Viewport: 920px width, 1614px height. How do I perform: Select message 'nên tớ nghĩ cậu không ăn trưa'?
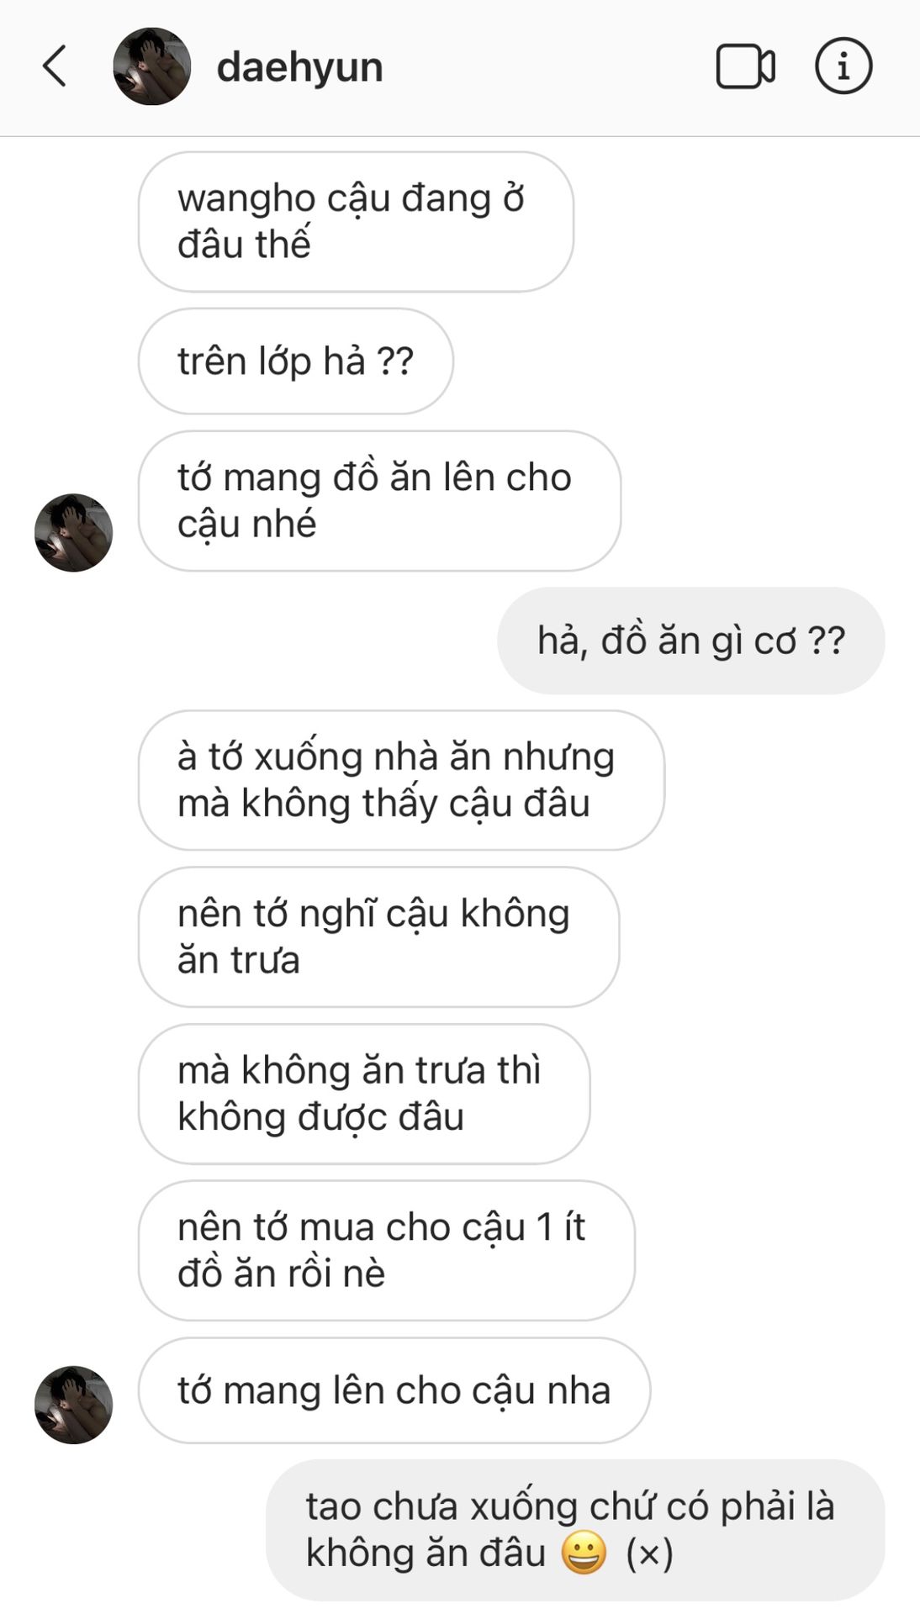(x=378, y=937)
